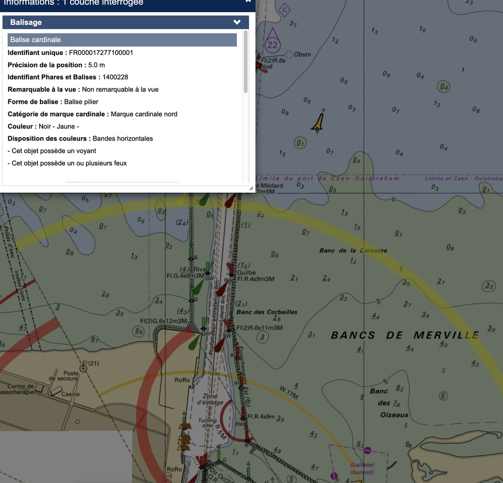This screenshot has height=483, width=503.
Task: Select the purple buoy dot above balisée label
Action: pos(367,450)
